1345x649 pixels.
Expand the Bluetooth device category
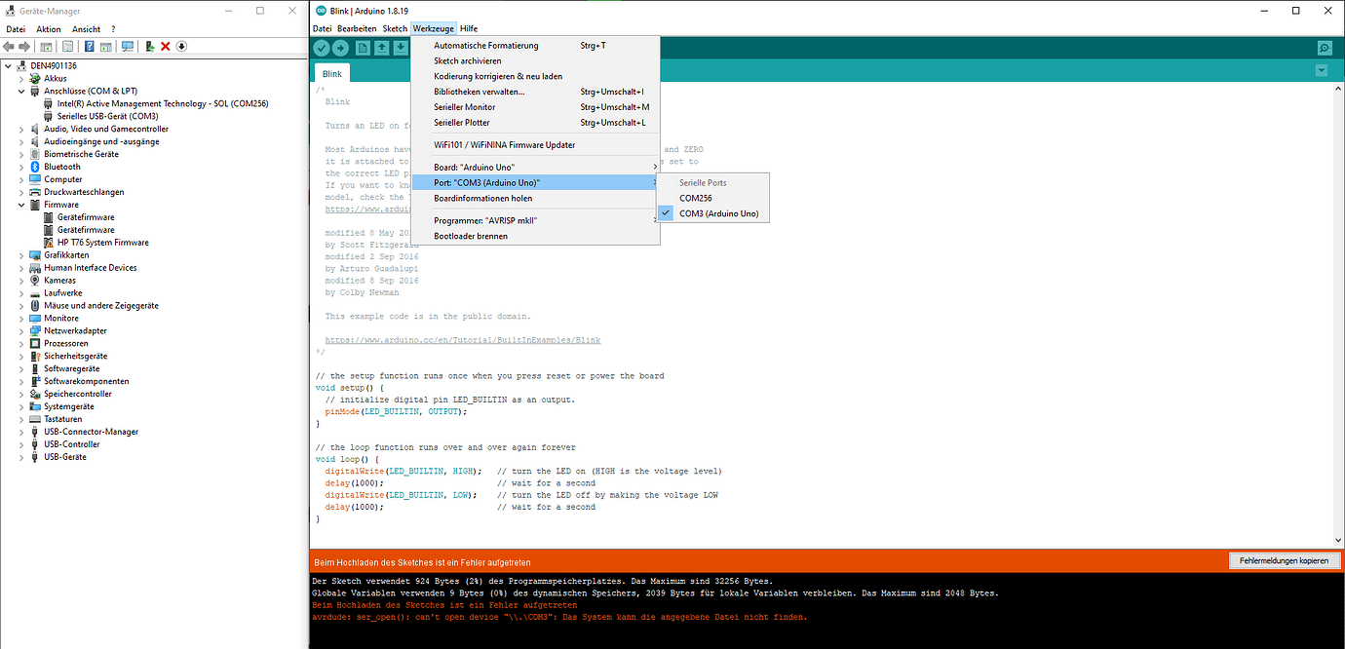tap(21, 166)
